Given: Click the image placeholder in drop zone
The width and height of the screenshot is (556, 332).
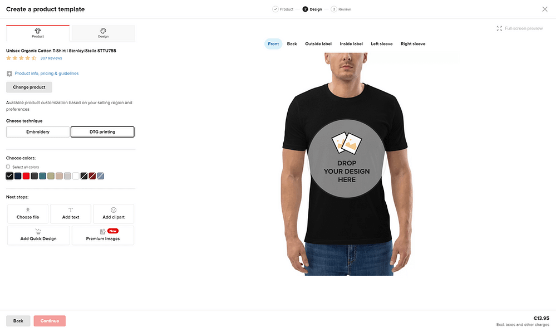Looking at the screenshot, I should point(346,143).
